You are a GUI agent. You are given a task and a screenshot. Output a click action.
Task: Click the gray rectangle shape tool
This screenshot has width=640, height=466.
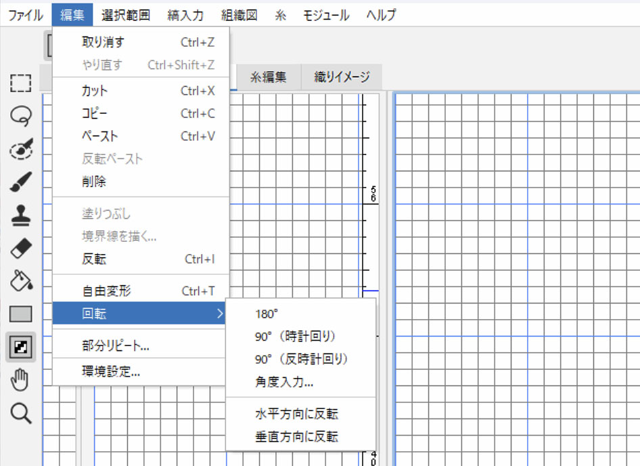[20, 314]
